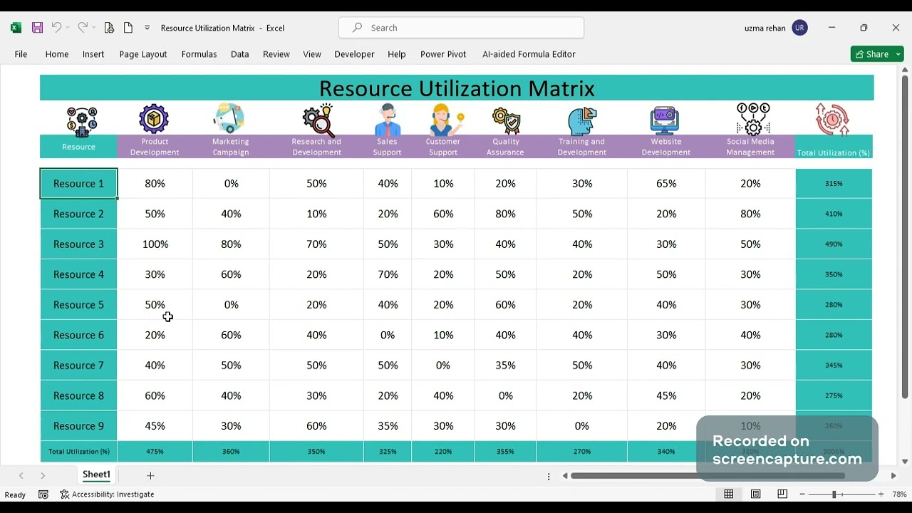Click the Marketing Campaign megaphone icon
This screenshot has width=912, height=513.
coord(229,118)
